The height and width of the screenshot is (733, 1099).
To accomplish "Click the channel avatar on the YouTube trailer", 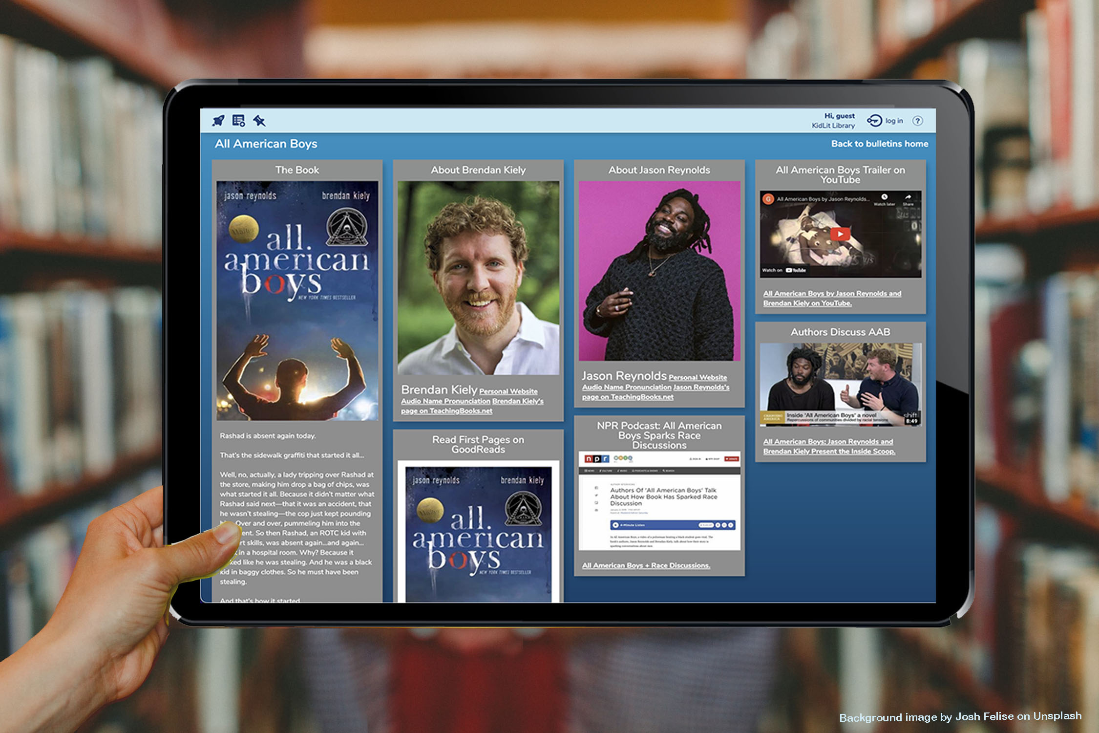I will pyautogui.click(x=768, y=199).
